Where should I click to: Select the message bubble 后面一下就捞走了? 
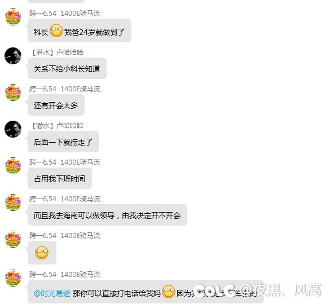click(x=63, y=142)
